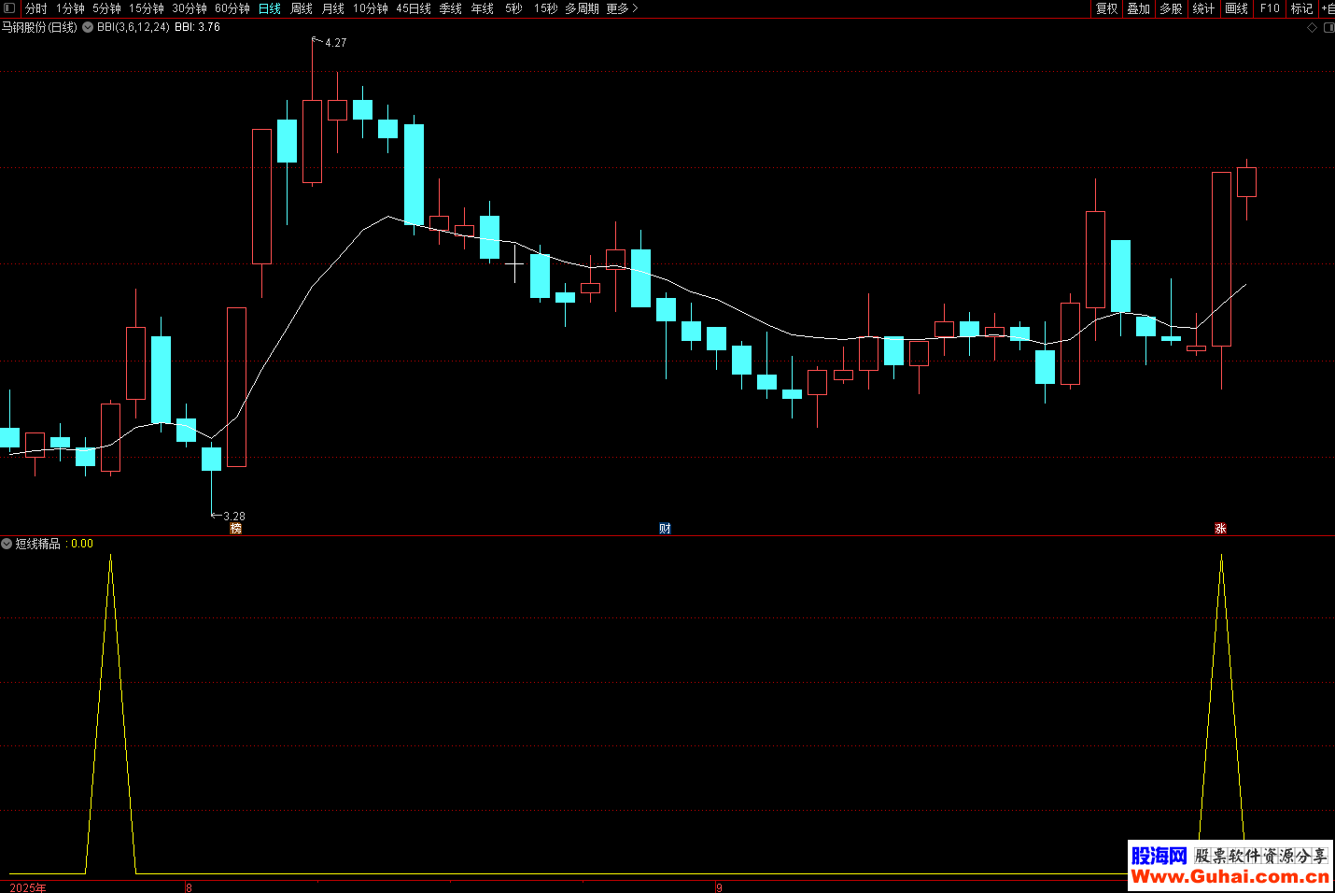Toggle the right side panel icon

click(1328, 28)
